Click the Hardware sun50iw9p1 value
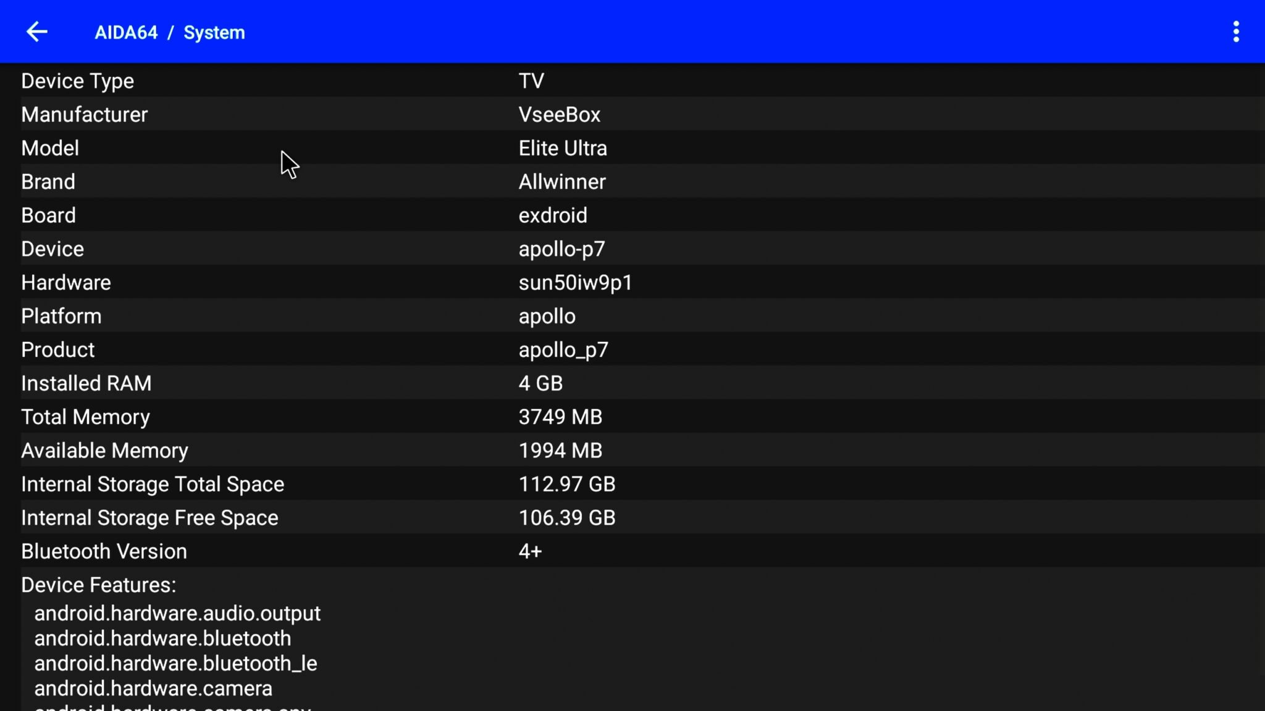 (x=575, y=283)
